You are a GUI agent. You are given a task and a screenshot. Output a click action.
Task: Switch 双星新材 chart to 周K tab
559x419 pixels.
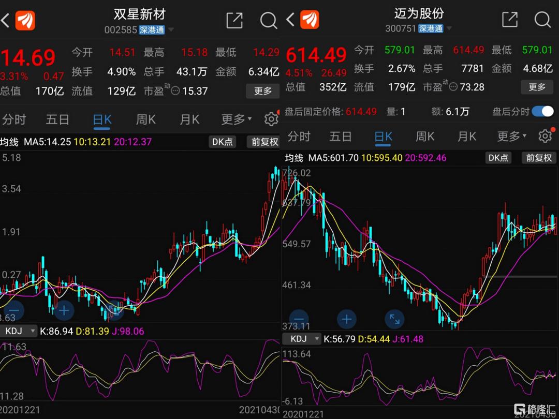pos(146,119)
